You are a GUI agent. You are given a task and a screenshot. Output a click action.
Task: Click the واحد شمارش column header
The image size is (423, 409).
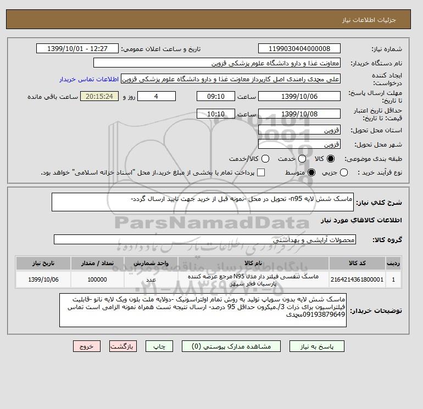[x=151, y=263]
